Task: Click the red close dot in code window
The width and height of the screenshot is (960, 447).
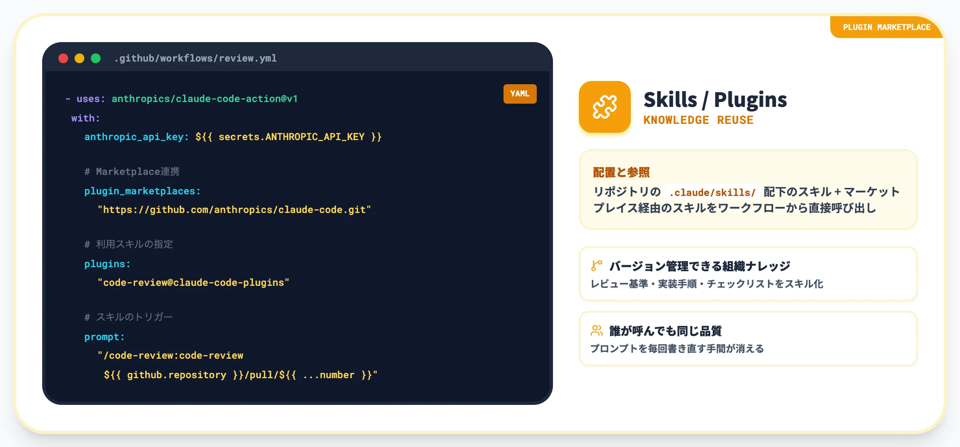Action: coord(63,58)
